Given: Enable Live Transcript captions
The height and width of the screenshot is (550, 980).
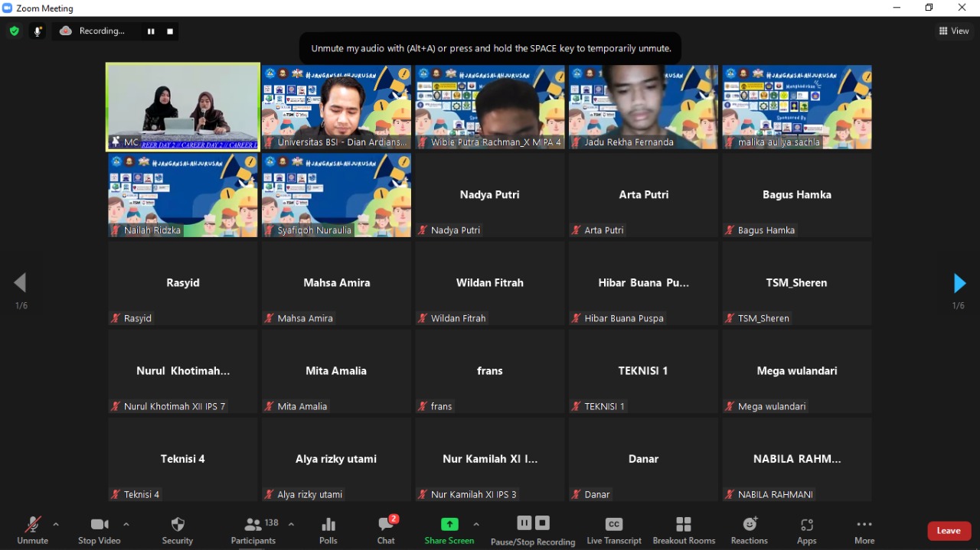Looking at the screenshot, I should 614,530.
